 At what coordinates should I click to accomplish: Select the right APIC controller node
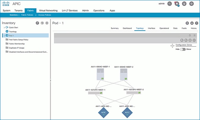pyautogui.click(x=127, y=113)
